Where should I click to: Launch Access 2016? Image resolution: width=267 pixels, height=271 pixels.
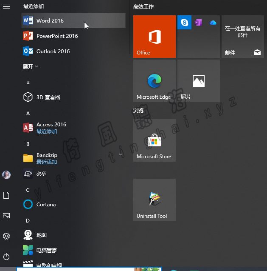coord(73,128)
